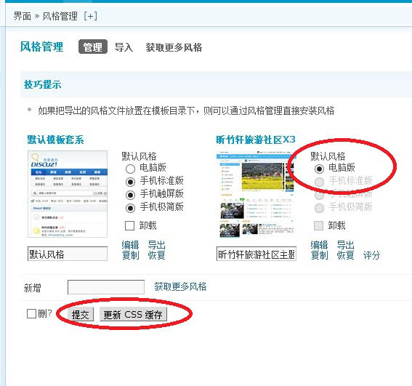Viewport: 412px width, 386px height.
Task: Click 评分 link for 昕竹轩 style
Action: pos(371,255)
